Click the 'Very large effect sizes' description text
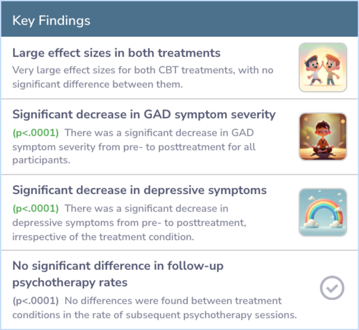The height and width of the screenshot is (330, 359). pyautogui.click(x=143, y=70)
